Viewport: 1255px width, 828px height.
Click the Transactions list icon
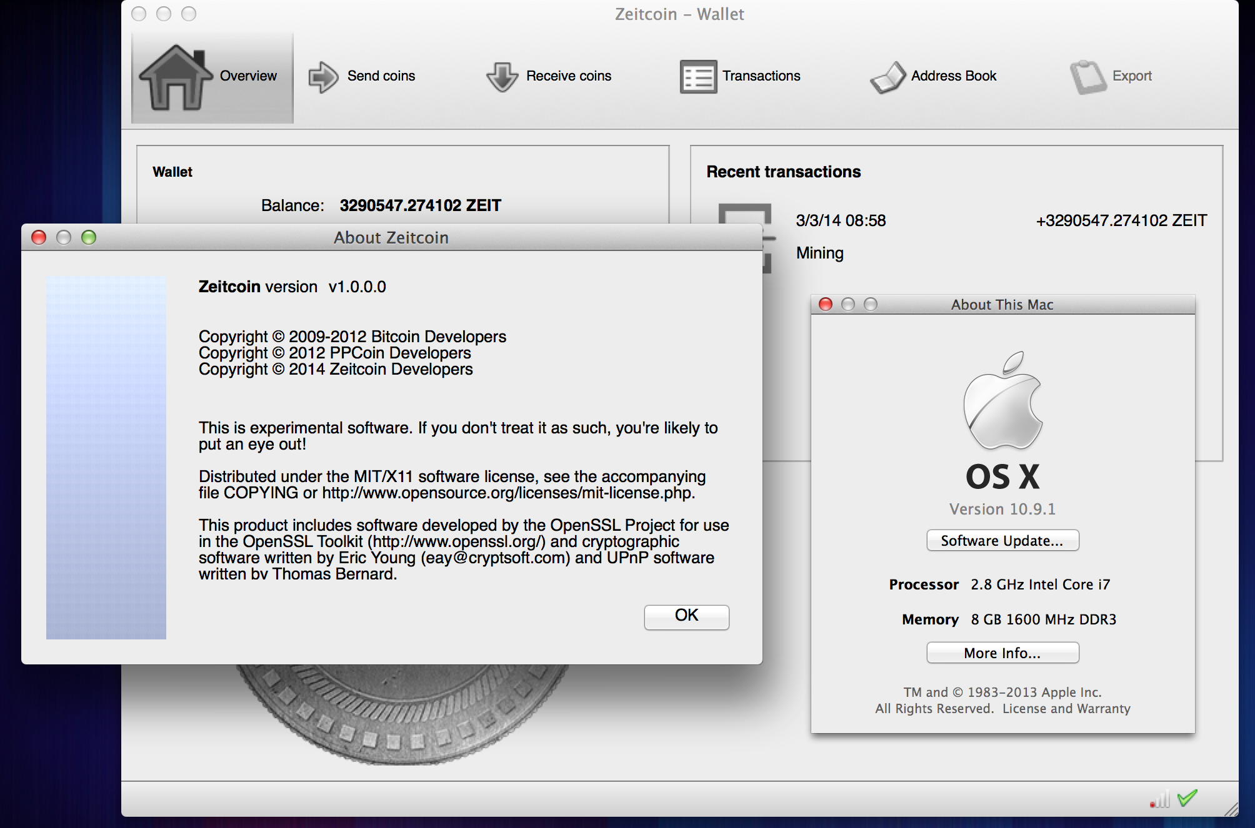click(x=698, y=77)
